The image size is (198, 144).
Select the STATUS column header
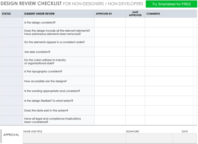pos(12,14)
